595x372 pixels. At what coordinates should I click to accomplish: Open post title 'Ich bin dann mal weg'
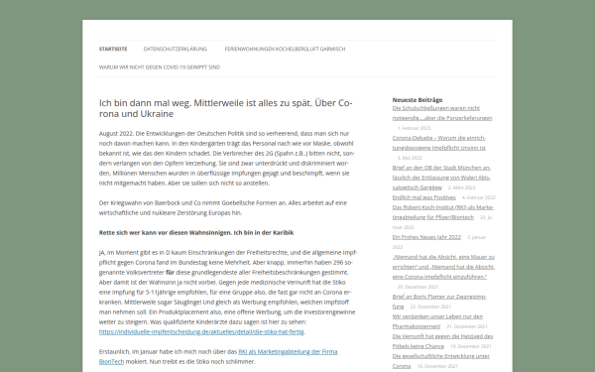(226, 108)
